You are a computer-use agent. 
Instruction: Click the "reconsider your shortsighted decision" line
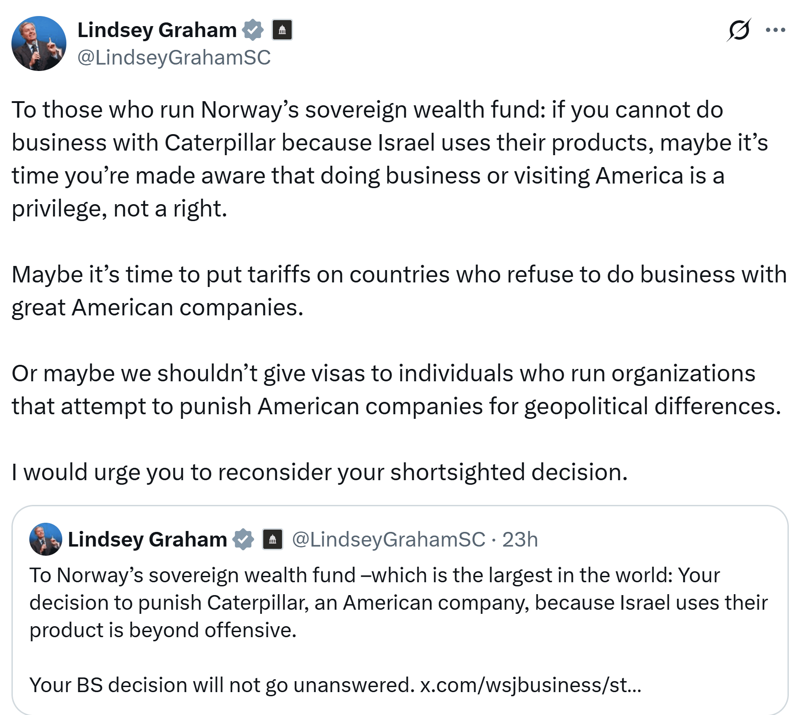click(x=319, y=472)
